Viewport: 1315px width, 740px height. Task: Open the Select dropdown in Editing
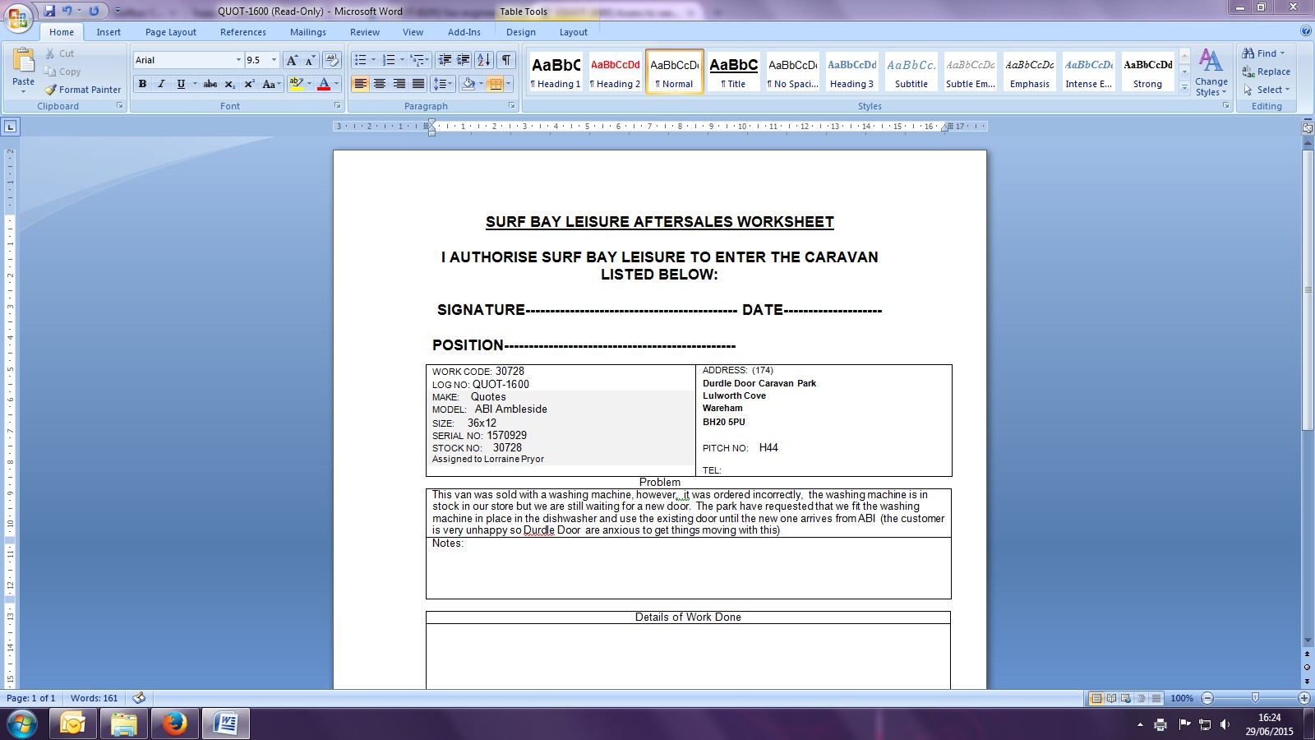(x=1267, y=90)
